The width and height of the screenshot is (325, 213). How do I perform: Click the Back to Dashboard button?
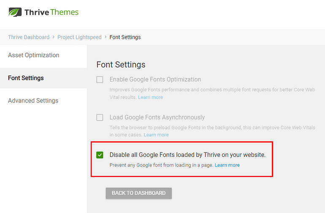(x=139, y=193)
